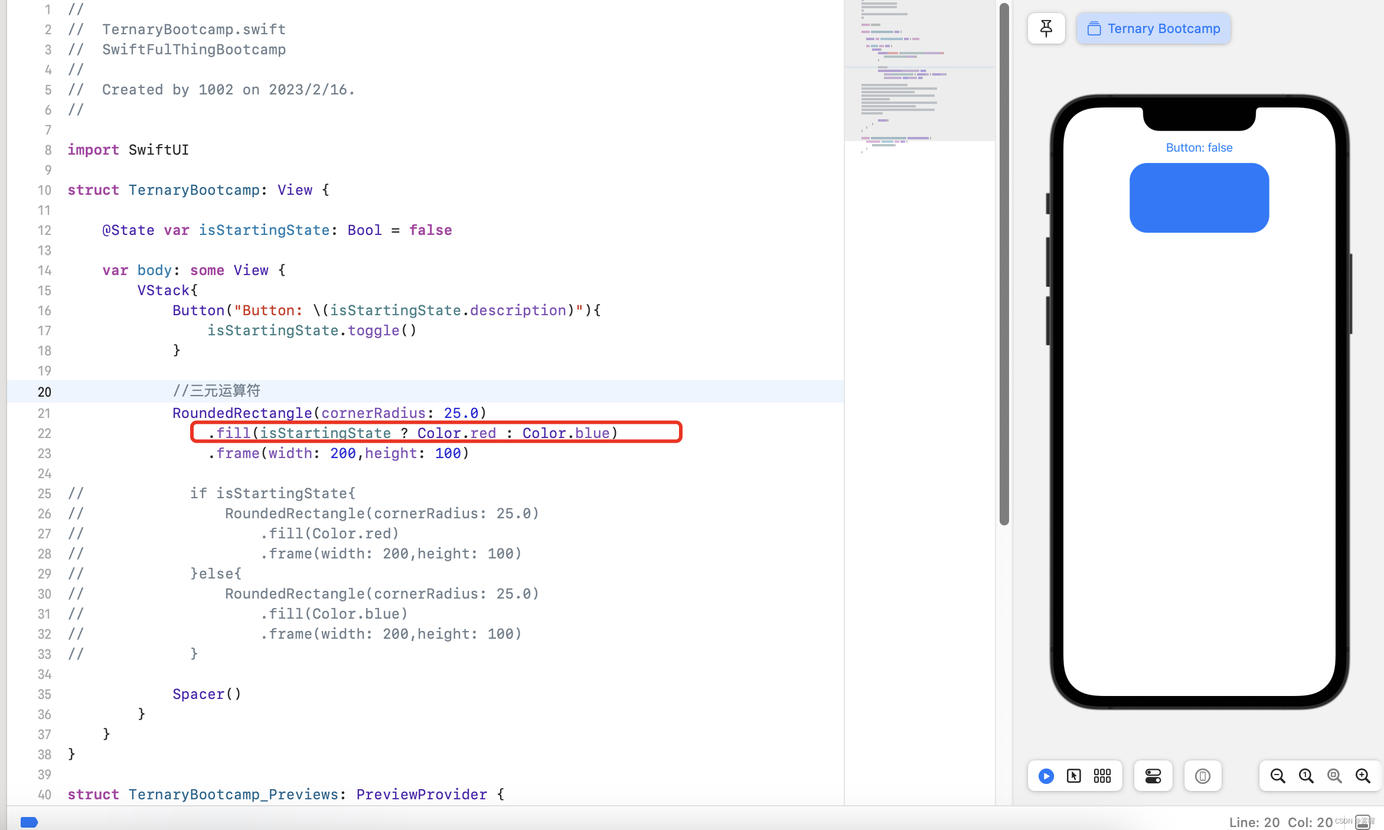
Task: Zoom in on the preview canvas
Action: [x=1362, y=776]
